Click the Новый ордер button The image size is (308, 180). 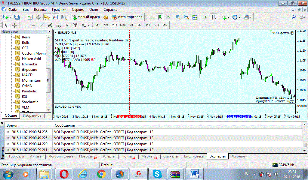click(86, 17)
